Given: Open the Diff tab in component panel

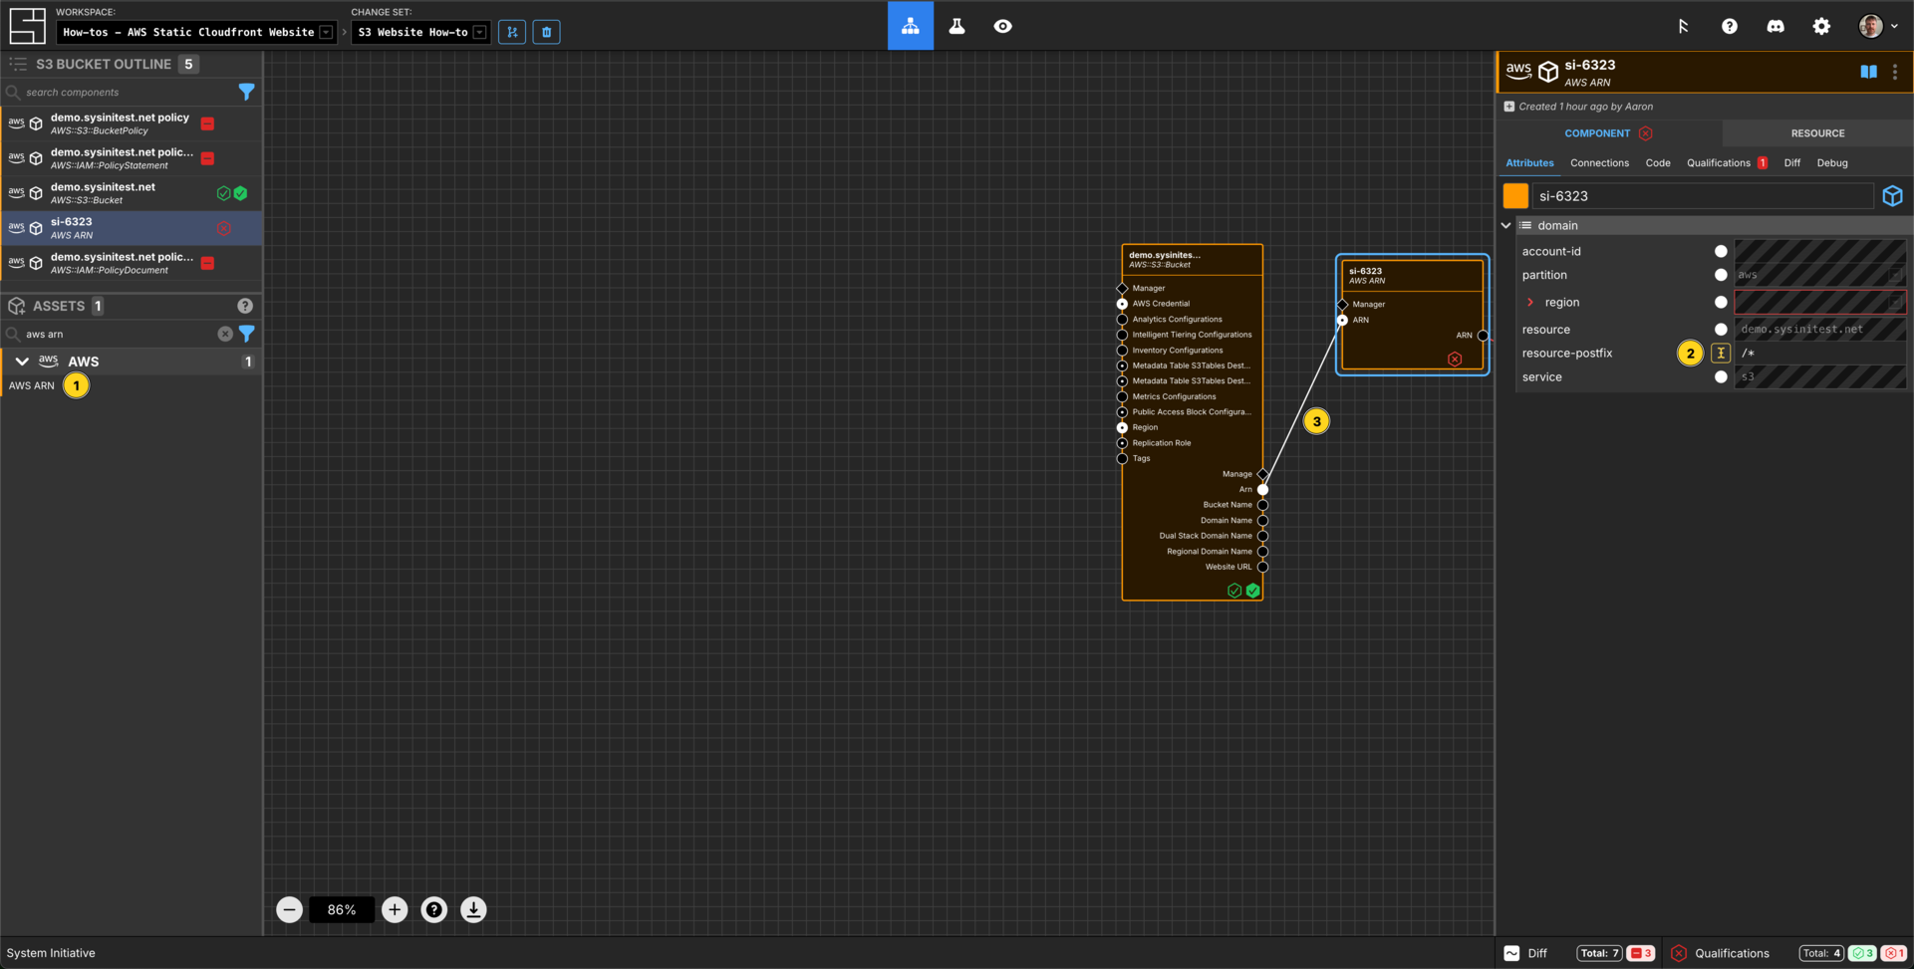Looking at the screenshot, I should click(1791, 163).
